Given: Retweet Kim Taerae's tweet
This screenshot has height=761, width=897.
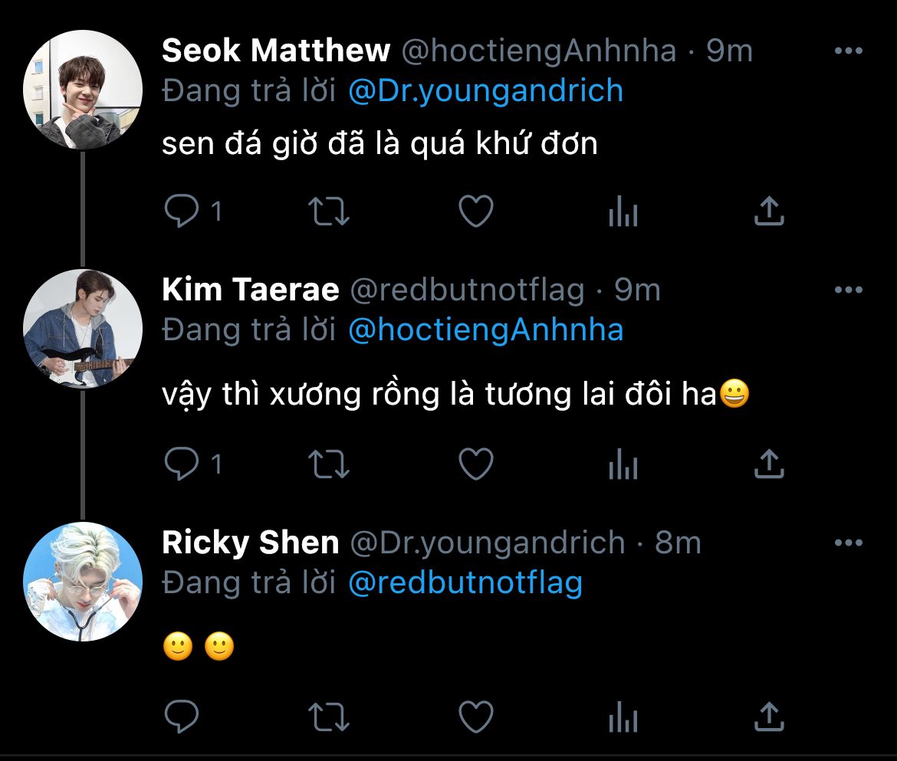Looking at the screenshot, I should [328, 464].
